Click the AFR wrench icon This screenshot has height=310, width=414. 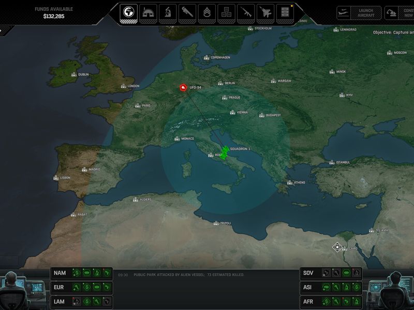tap(336, 302)
